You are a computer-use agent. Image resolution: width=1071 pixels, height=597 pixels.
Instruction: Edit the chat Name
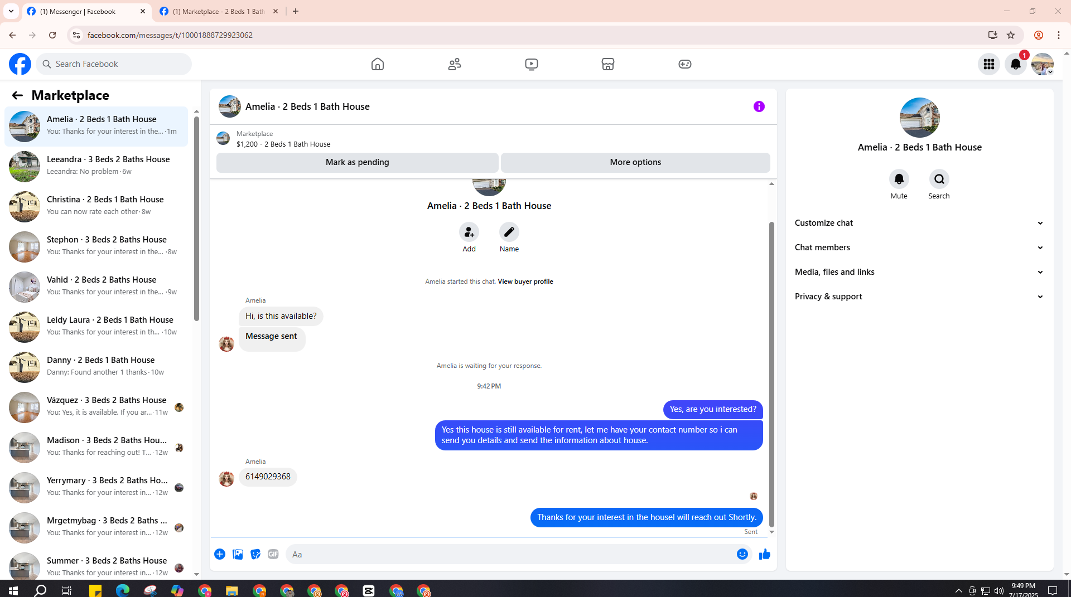(509, 232)
